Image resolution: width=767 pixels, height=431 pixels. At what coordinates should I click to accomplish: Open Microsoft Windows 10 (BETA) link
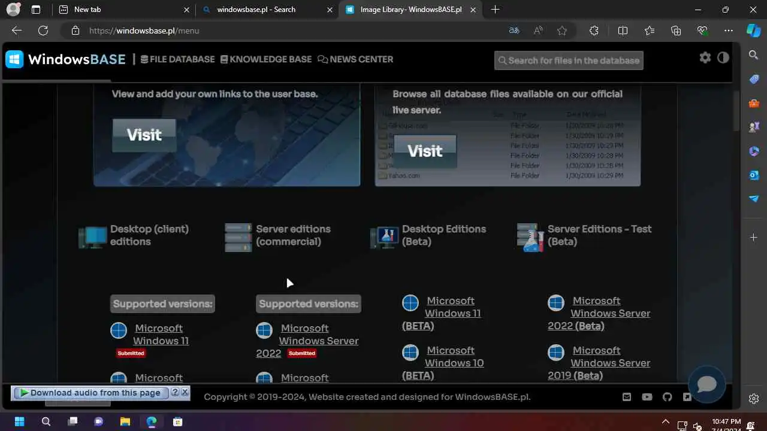[443, 363]
